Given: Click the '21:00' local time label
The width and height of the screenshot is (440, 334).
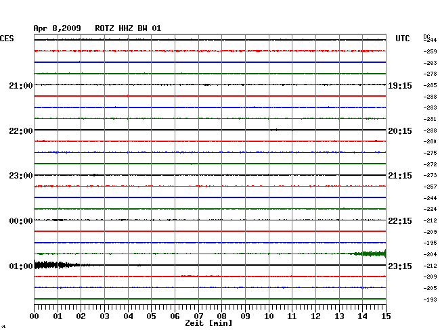Looking at the screenshot, I should click(x=21, y=86).
